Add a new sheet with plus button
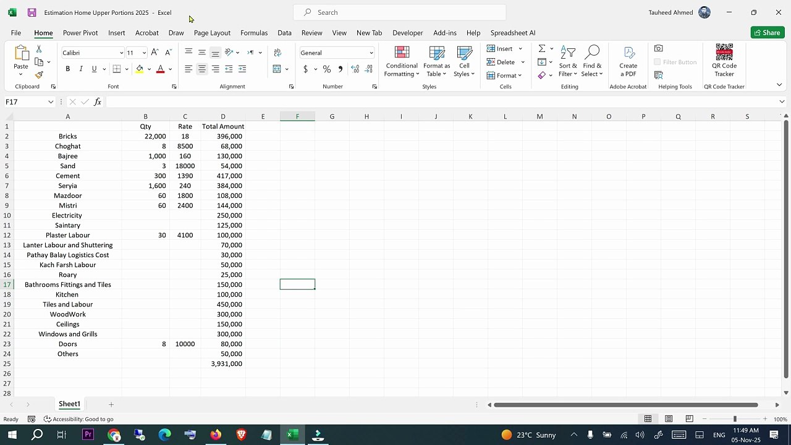791x445 pixels. pos(111,404)
